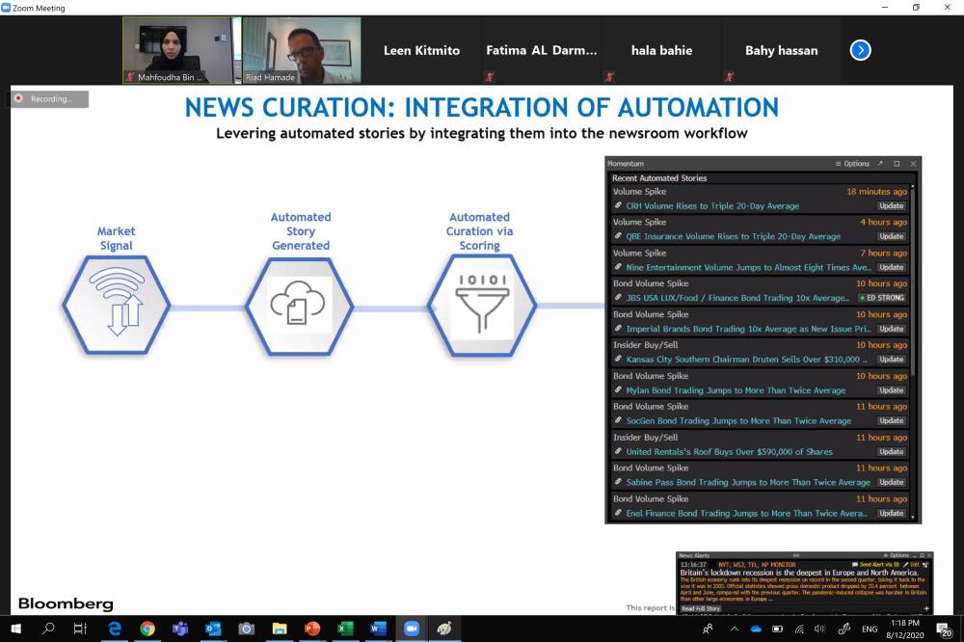This screenshot has width=964, height=642.
Task: Launch PowerPoint from the taskbar
Action: point(311,629)
